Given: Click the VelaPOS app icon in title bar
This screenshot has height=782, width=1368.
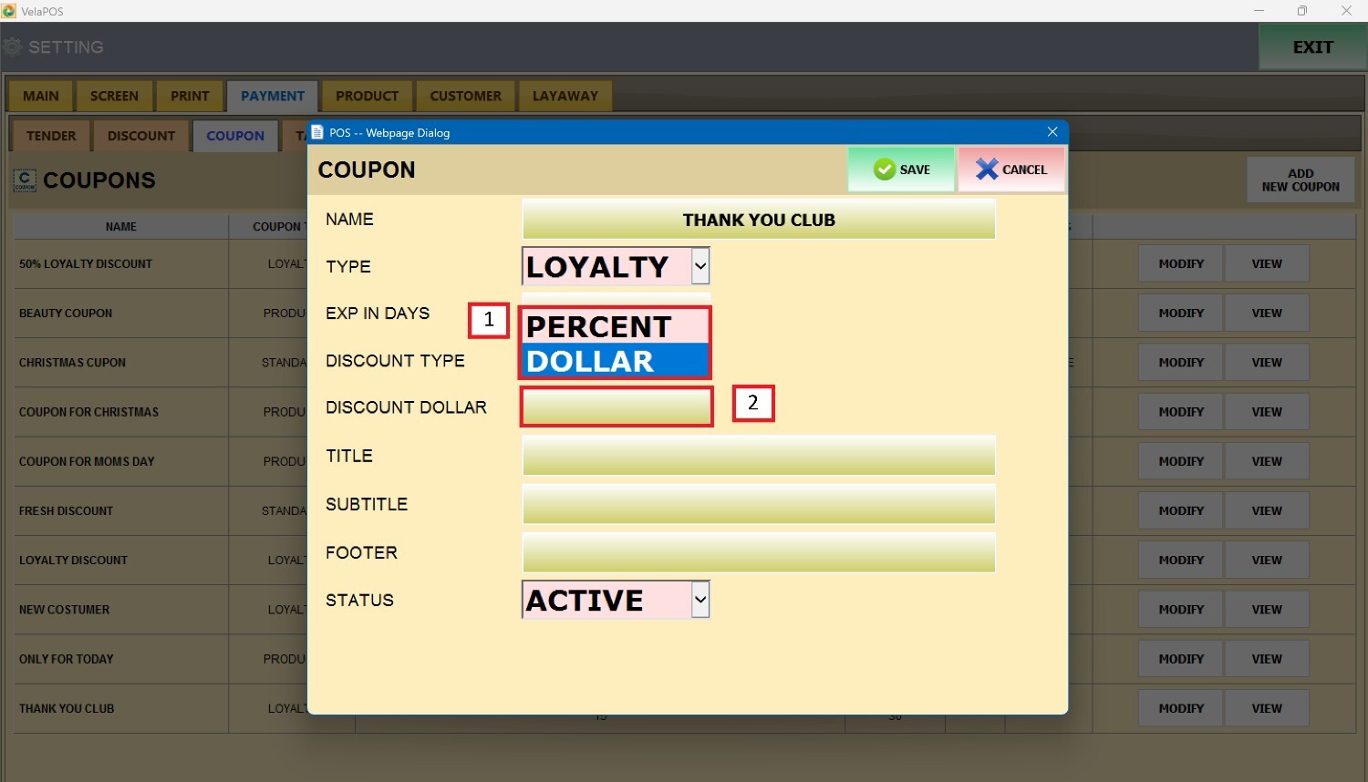Looking at the screenshot, I should point(9,11).
